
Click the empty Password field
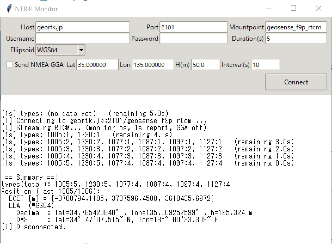point(193,39)
